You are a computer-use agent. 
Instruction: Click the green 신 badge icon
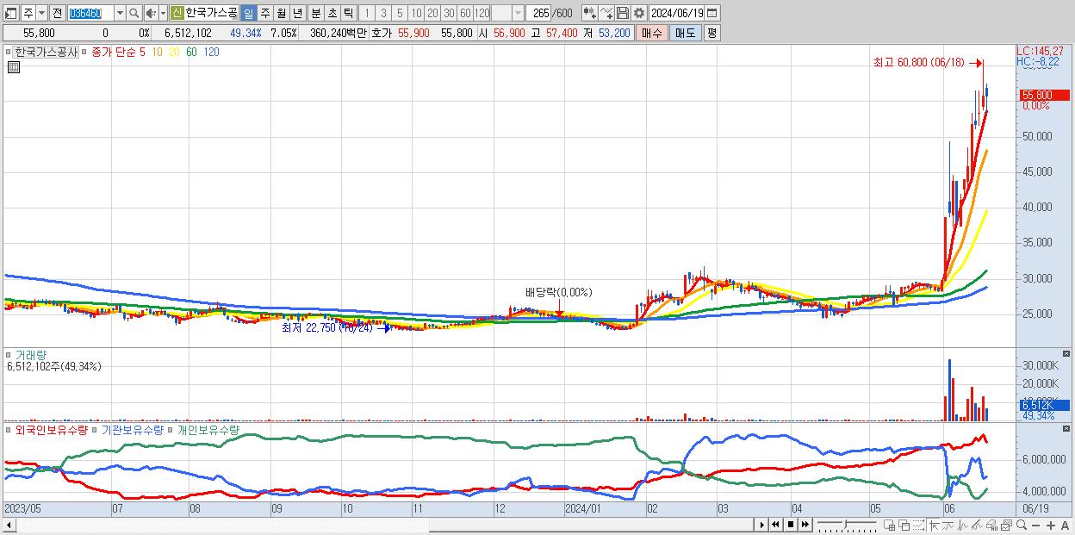177,13
